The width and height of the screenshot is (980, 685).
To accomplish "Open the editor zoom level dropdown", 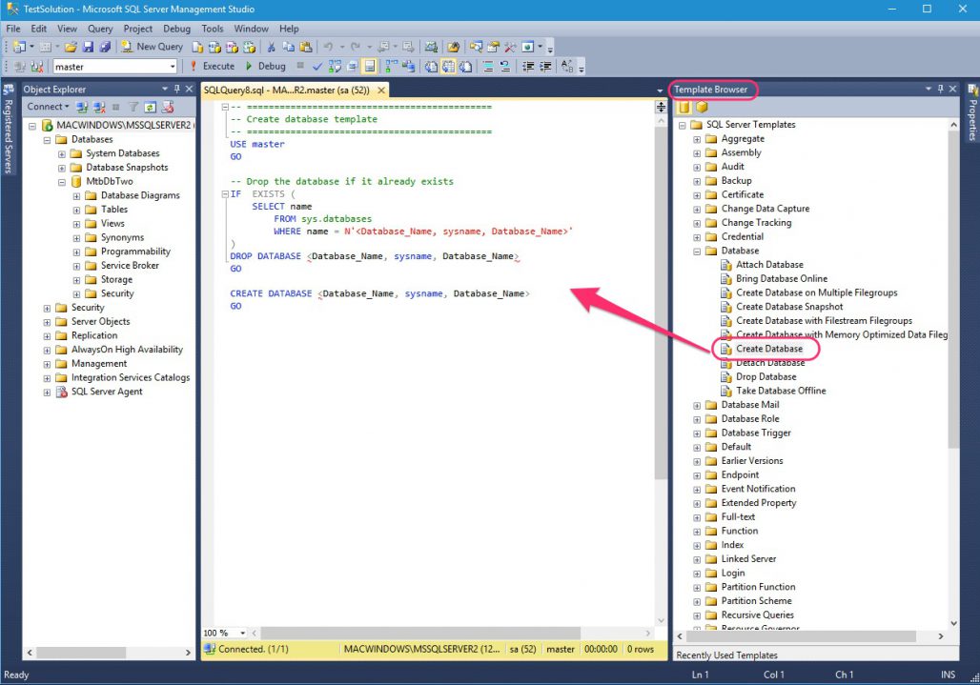I will (242, 634).
